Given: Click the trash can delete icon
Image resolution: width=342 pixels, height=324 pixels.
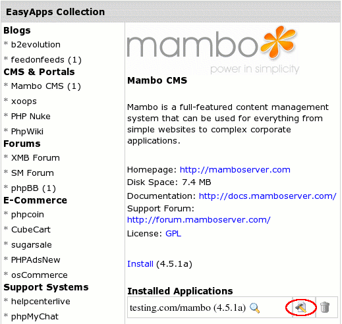Looking at the screenshot, I should [325, 307].
